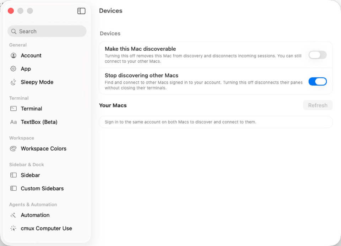The height and width of the screenshot is (246, 341).
Task: Toggle the sidebar visibility icon
Action: tap(81, 11)
